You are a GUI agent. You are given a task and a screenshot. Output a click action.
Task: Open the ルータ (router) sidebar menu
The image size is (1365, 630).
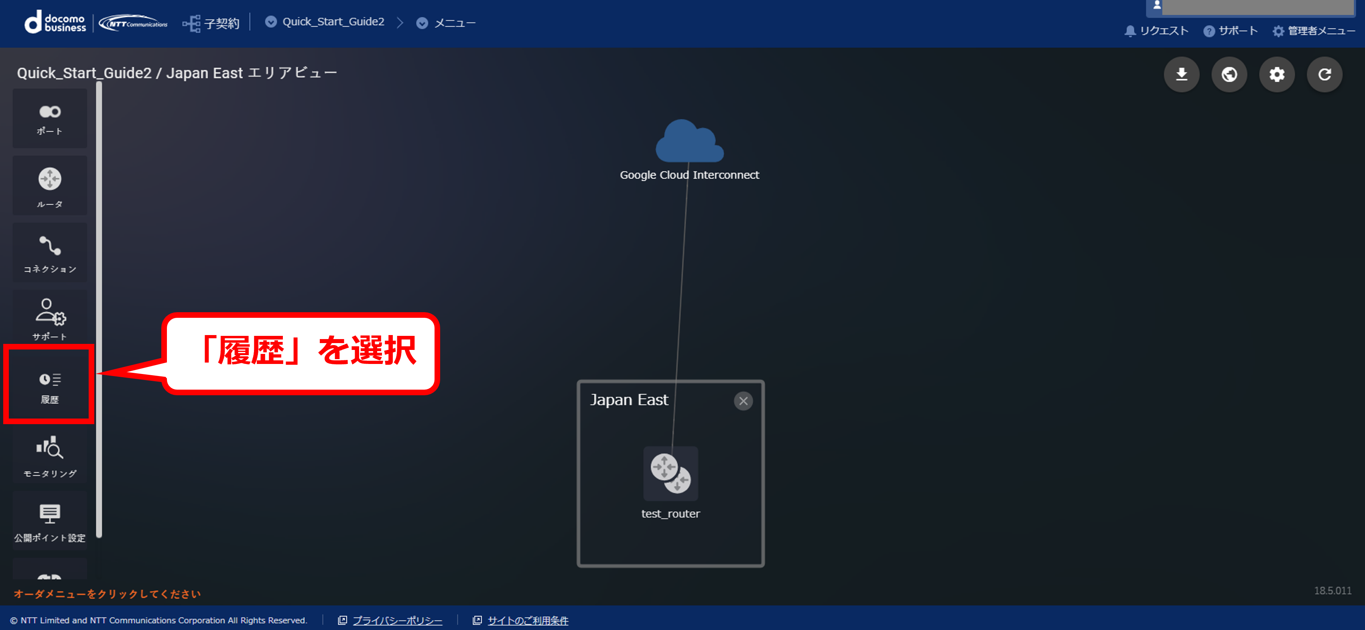50,186
